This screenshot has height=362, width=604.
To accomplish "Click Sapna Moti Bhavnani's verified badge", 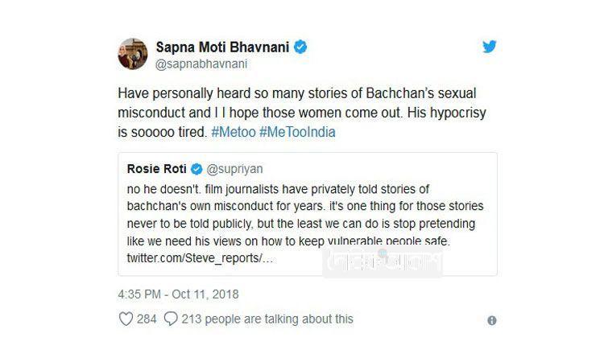I will coord(300,47).
